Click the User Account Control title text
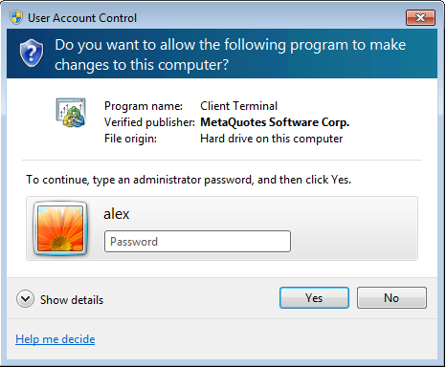The image size is (446, 367). 82,18
